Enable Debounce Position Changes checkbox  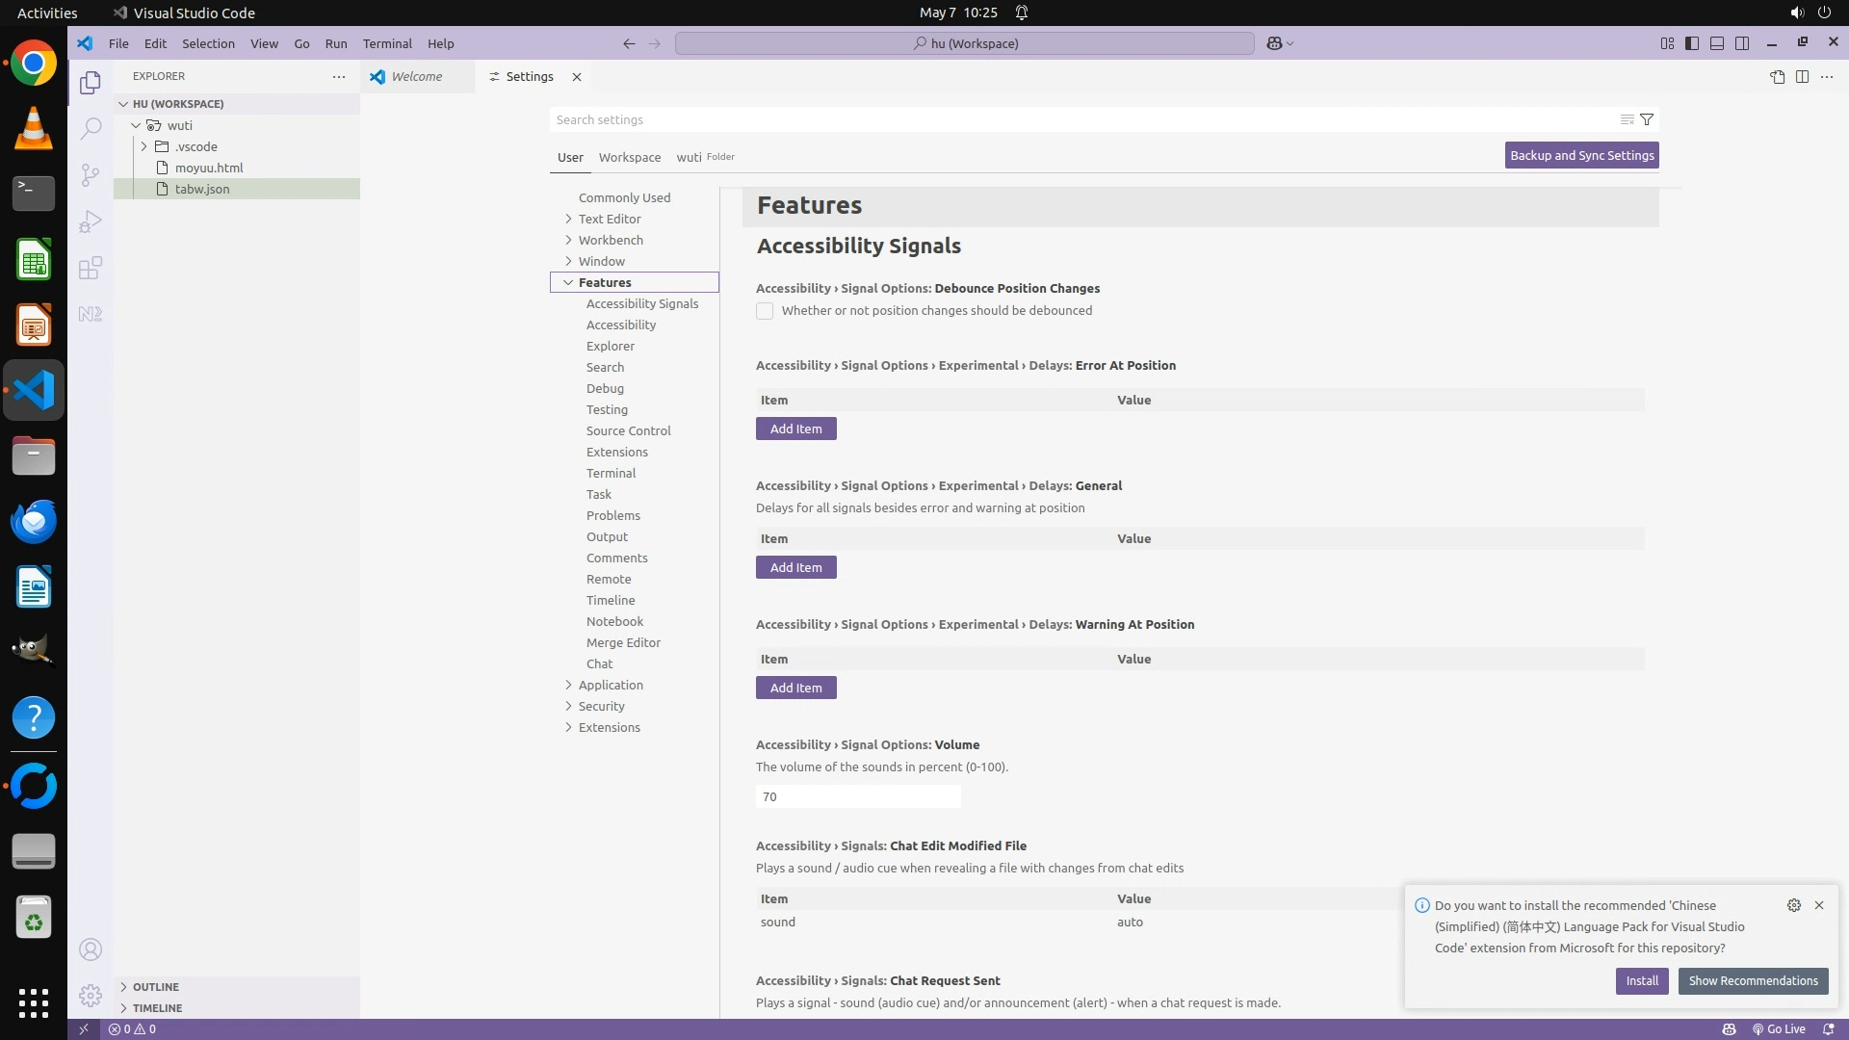coord(765,311)
